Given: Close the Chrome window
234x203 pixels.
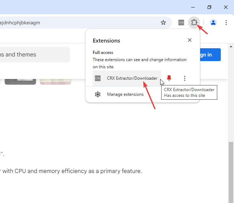Looking at the screenshot, I should point(226,7).
